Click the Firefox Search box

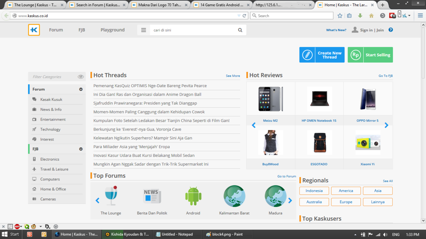pos(292,16)
